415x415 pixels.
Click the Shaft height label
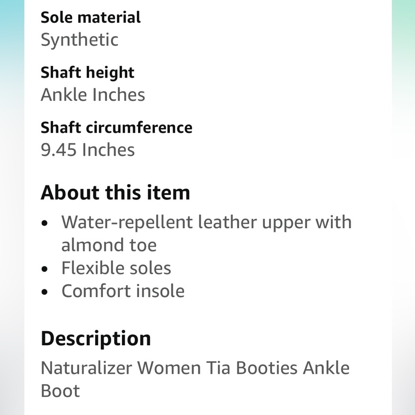point(87,73)
